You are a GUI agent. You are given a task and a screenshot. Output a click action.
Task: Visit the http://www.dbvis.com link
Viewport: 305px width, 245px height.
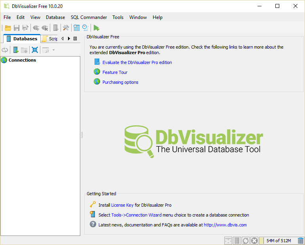[x=225, y=225]
